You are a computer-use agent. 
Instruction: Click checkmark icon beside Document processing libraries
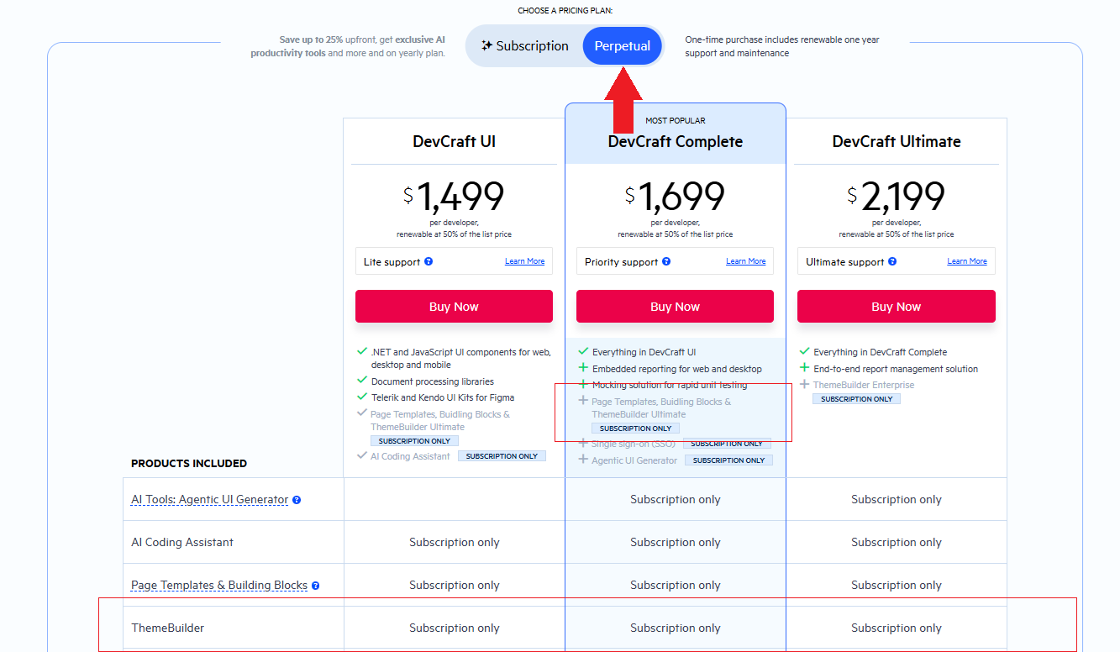point(362,381)
